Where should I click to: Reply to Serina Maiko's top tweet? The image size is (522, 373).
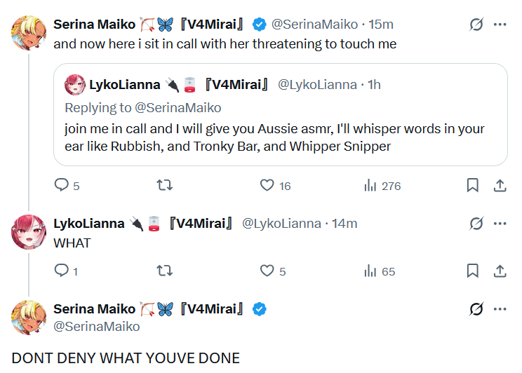pyautogui.click(x=62, y=185)
